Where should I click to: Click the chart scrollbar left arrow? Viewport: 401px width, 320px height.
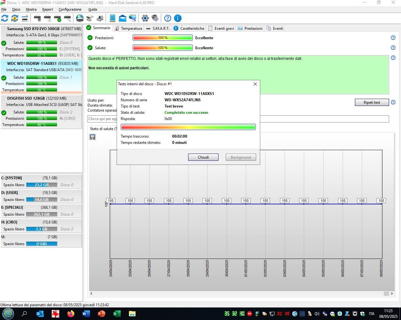(x=91, y=294)
